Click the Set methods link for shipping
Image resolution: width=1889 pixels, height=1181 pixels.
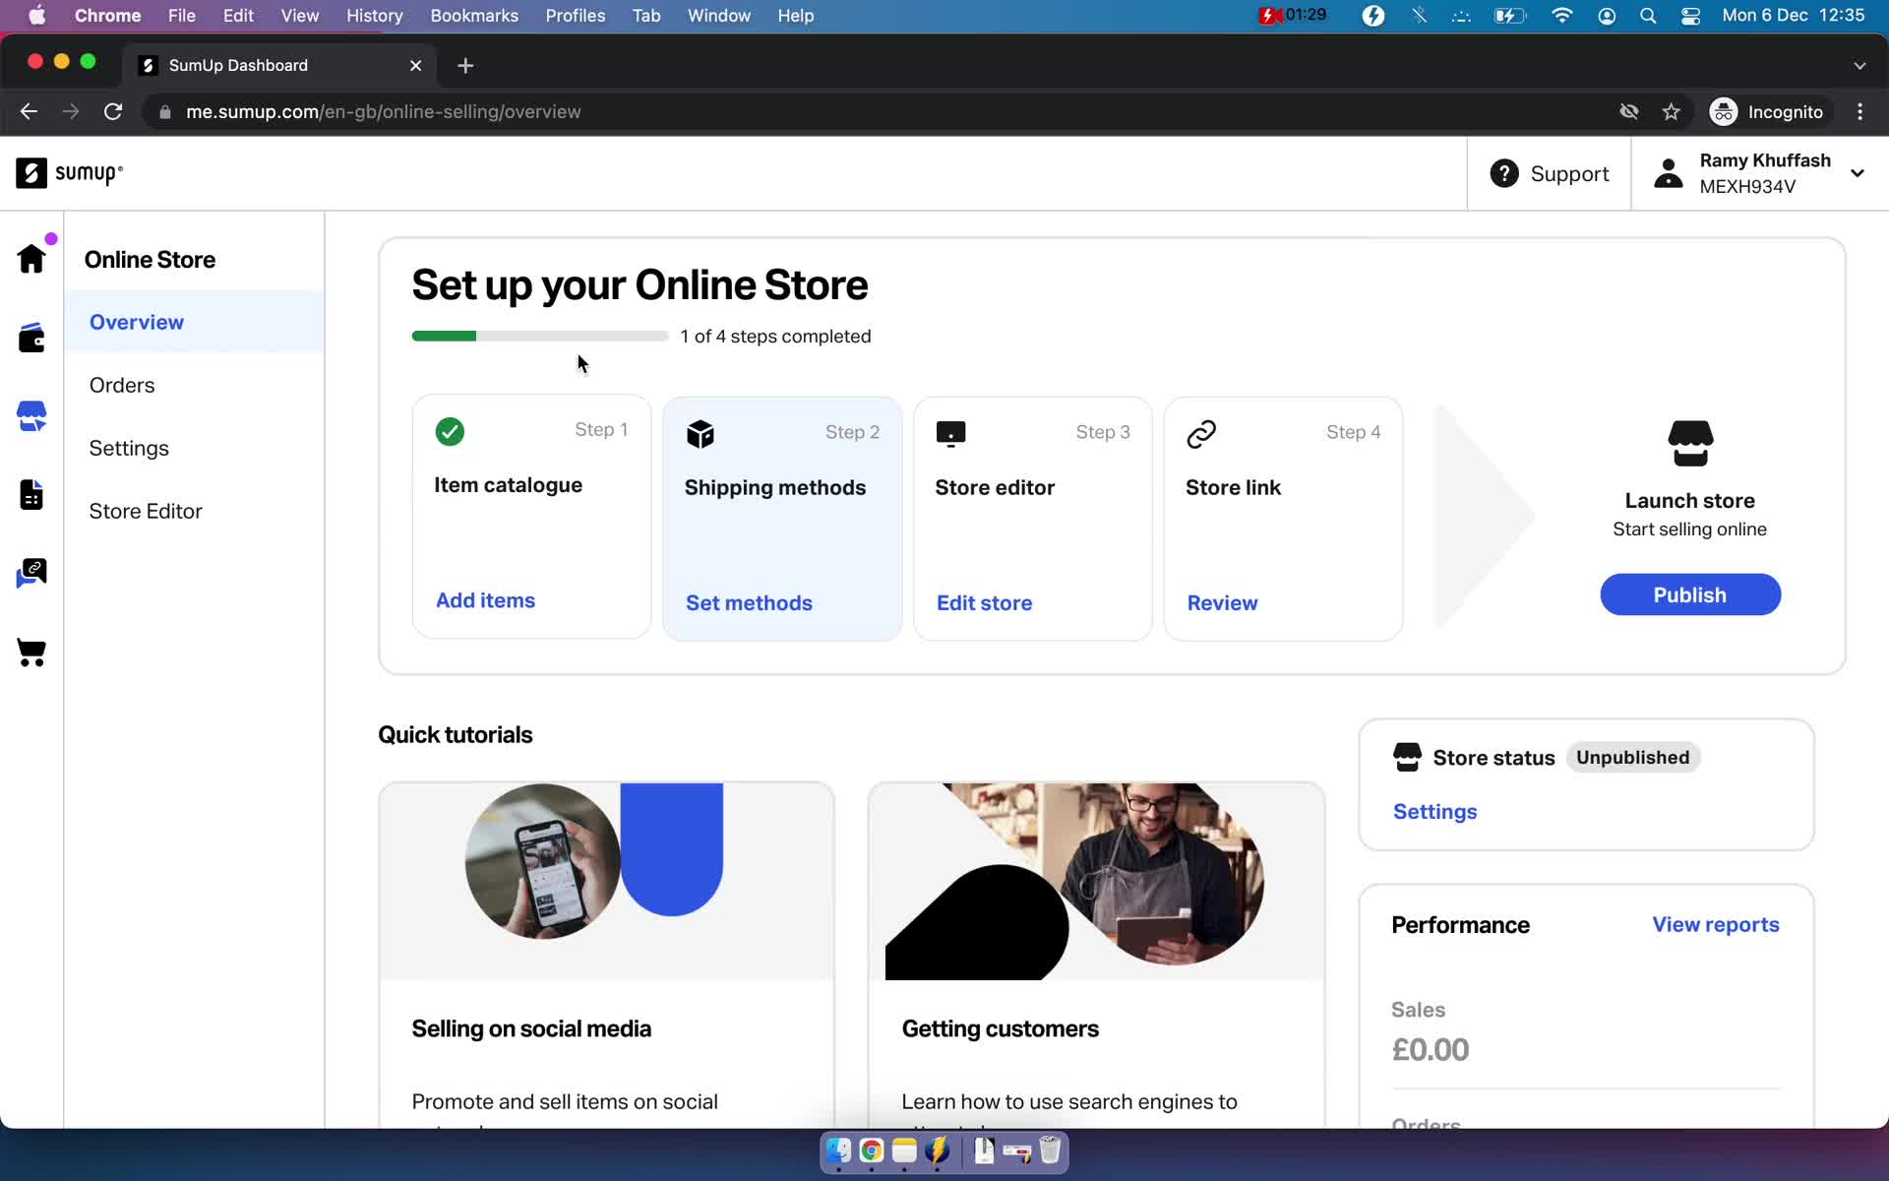(x=748, y=602)
